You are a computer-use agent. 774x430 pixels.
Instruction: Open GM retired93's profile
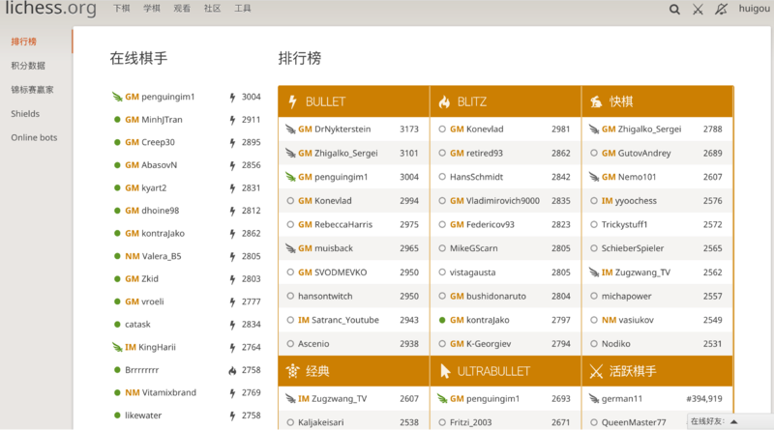(476, 154)
